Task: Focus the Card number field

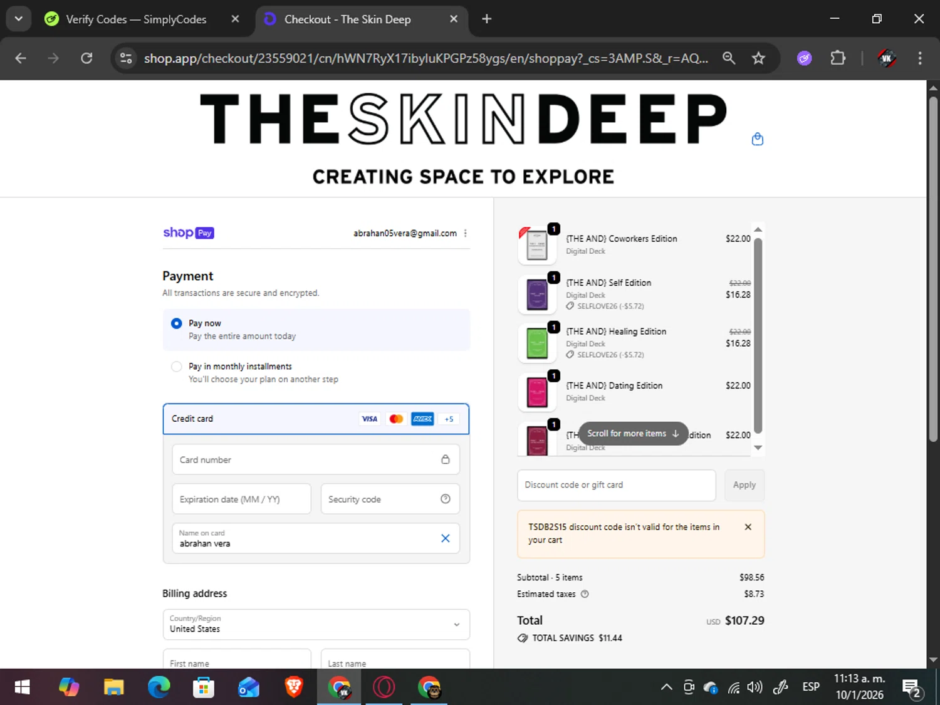Action: pyautogui.click(x=316, y=459)
